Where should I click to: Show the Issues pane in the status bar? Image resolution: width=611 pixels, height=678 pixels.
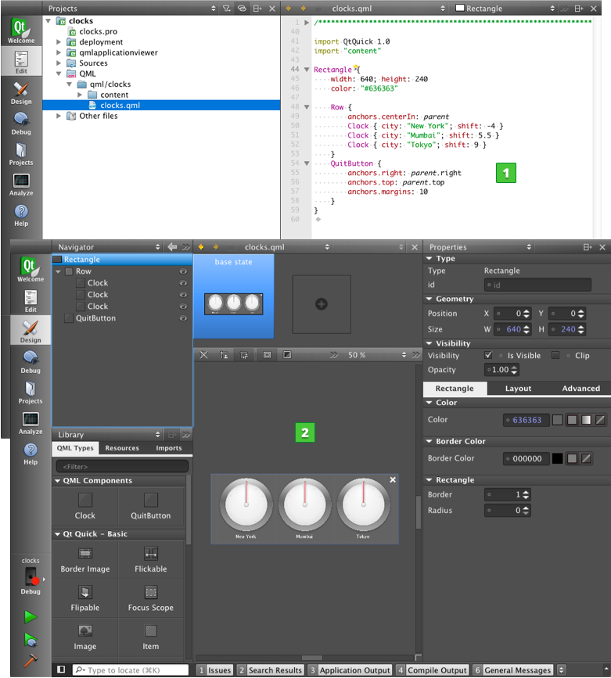[214, 670]
